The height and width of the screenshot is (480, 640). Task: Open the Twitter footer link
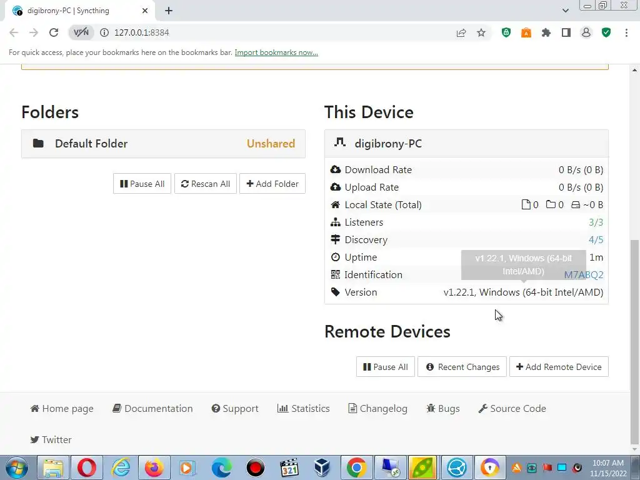coord(51,439)
